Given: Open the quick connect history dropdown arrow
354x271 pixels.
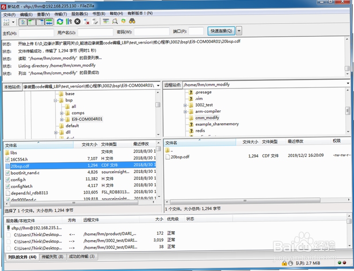Looking at the screenshot, I should [239, 31].
